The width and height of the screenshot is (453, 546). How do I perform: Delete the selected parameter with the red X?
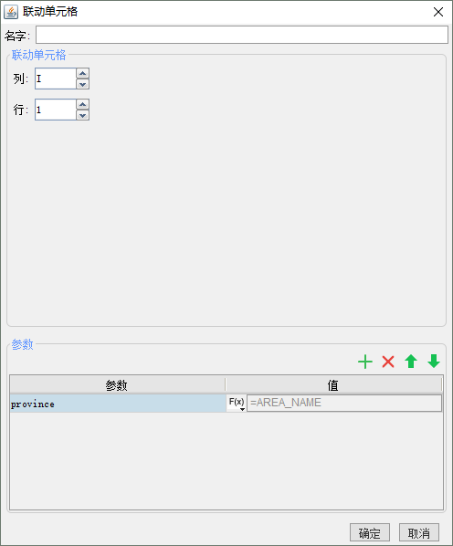(388, 362)
